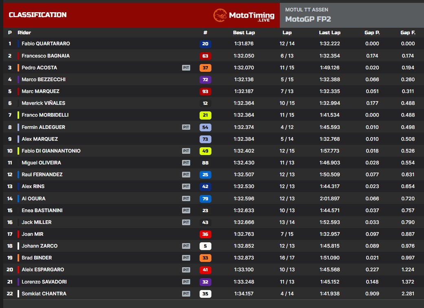Click last lap time 1:57.773

click(330, 151)
